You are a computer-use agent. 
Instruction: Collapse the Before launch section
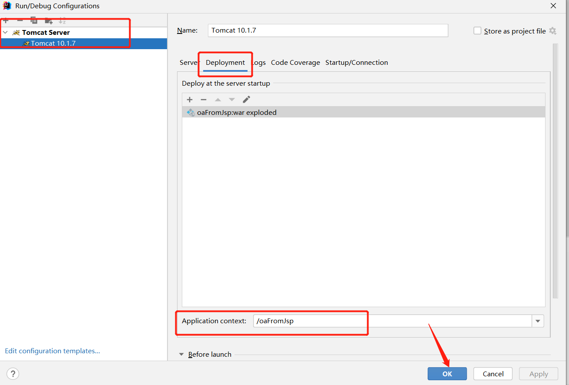[x=182, y=355]
